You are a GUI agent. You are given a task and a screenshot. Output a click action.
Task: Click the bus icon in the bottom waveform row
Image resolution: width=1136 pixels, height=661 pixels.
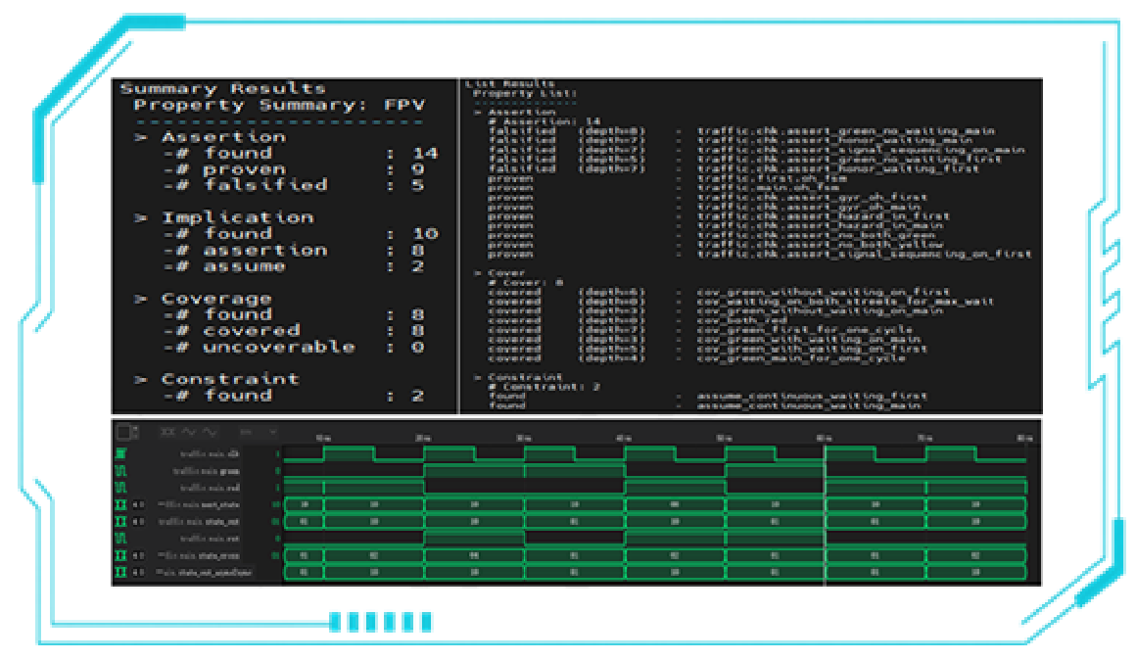(x=121, y=572)
